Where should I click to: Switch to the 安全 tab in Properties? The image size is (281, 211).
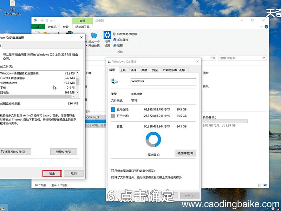[x=155, y=70]
